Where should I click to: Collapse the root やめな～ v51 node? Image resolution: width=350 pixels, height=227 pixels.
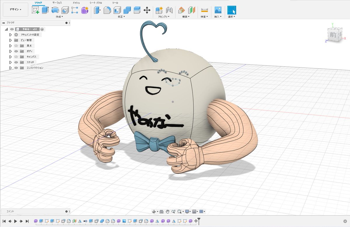[6, 29]
